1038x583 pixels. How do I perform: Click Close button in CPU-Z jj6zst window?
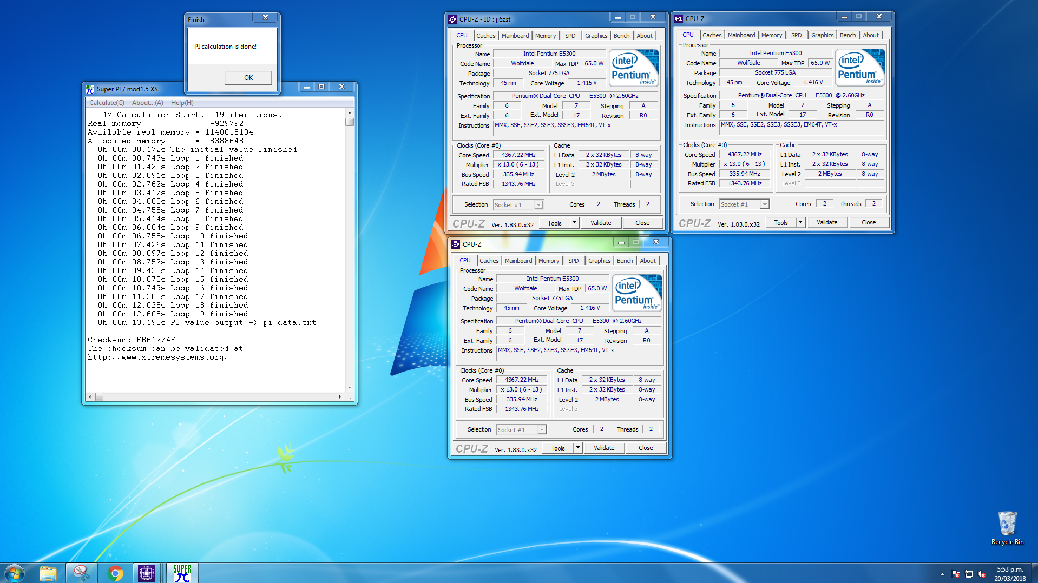(642, 223)
